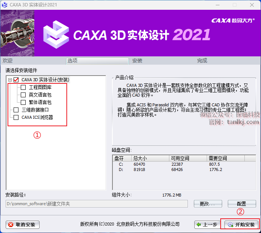Click the 81918 total size cell

tap(139, 169)
